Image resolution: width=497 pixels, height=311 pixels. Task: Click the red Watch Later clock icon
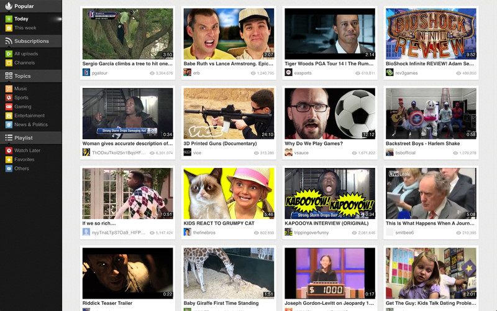(9, 151)
